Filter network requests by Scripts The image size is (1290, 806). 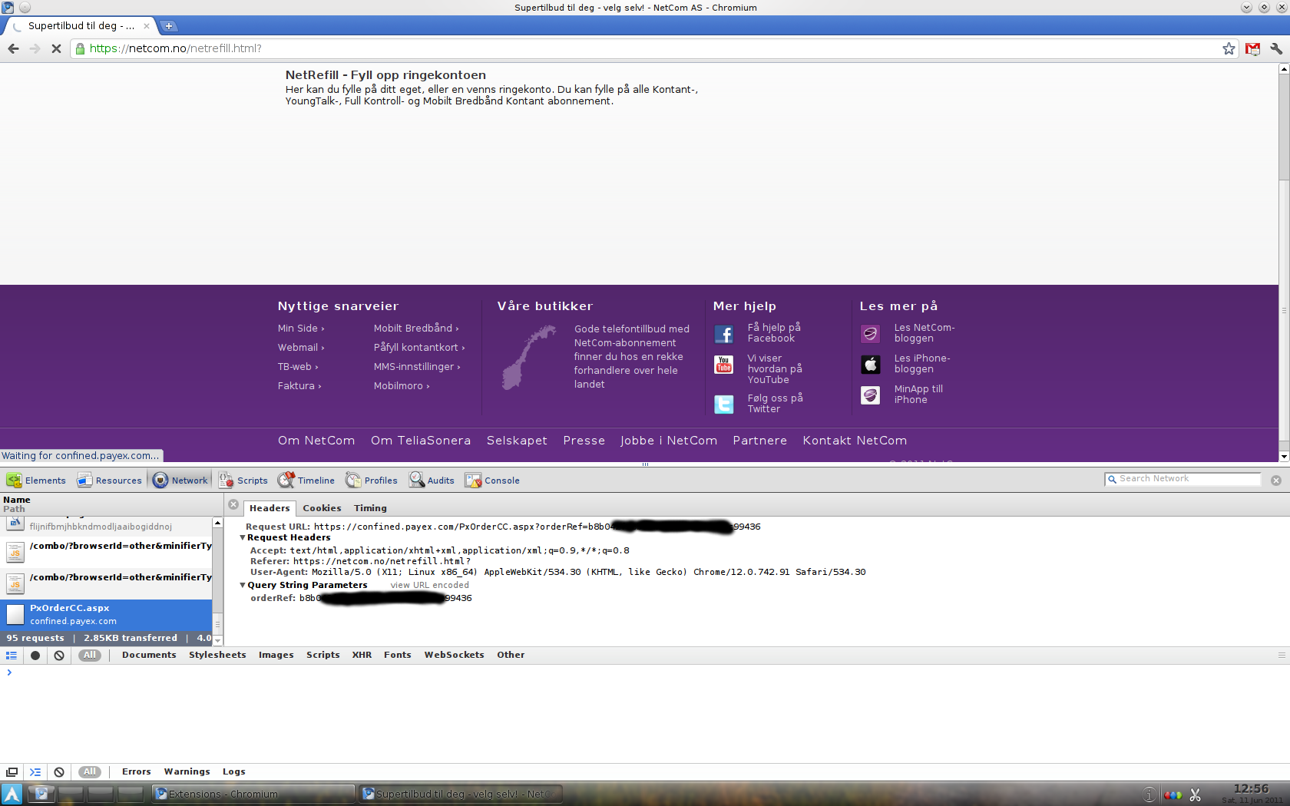pos(322,655)
